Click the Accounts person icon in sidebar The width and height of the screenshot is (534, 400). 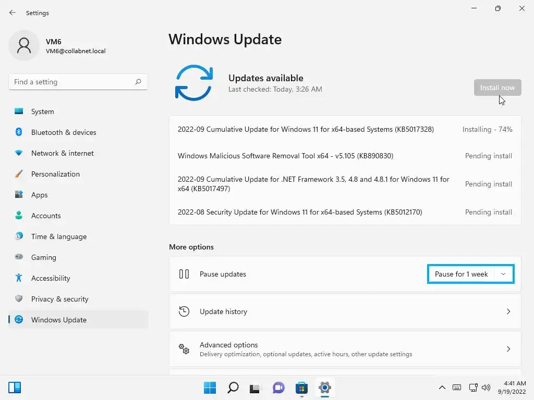[x=19, y=215]
